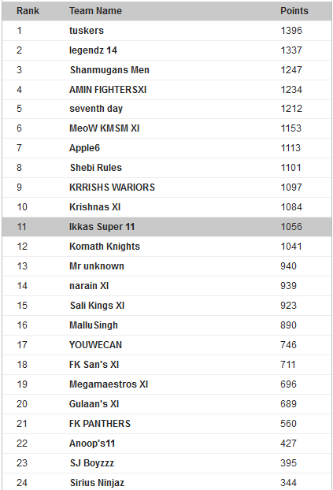Open Shanmugans Men team
333x490 pixels.
pos(109,70)
